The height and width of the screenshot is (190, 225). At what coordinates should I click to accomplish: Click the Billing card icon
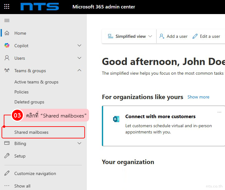(x=7, y=143)
